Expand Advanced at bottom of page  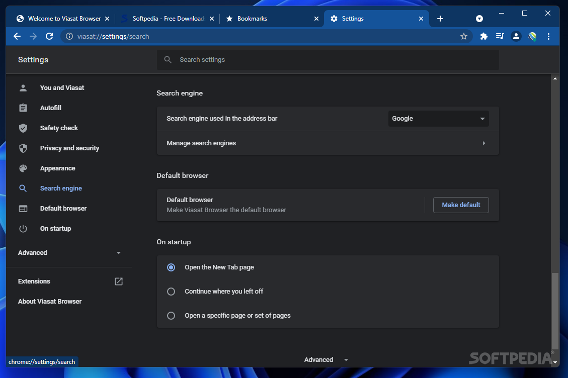coord(326,359)
